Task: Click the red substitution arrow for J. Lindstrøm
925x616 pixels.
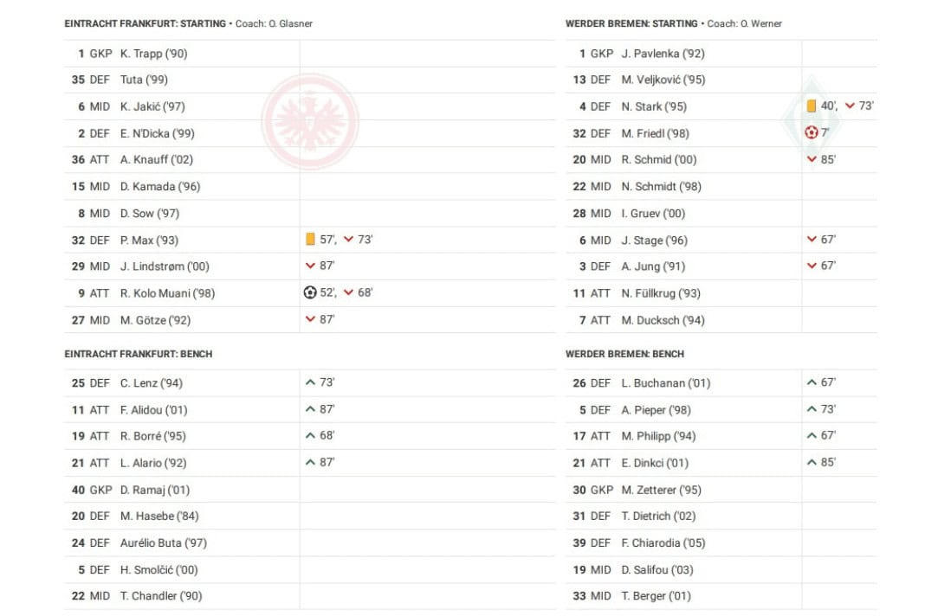Action: [x=310, y=266]
